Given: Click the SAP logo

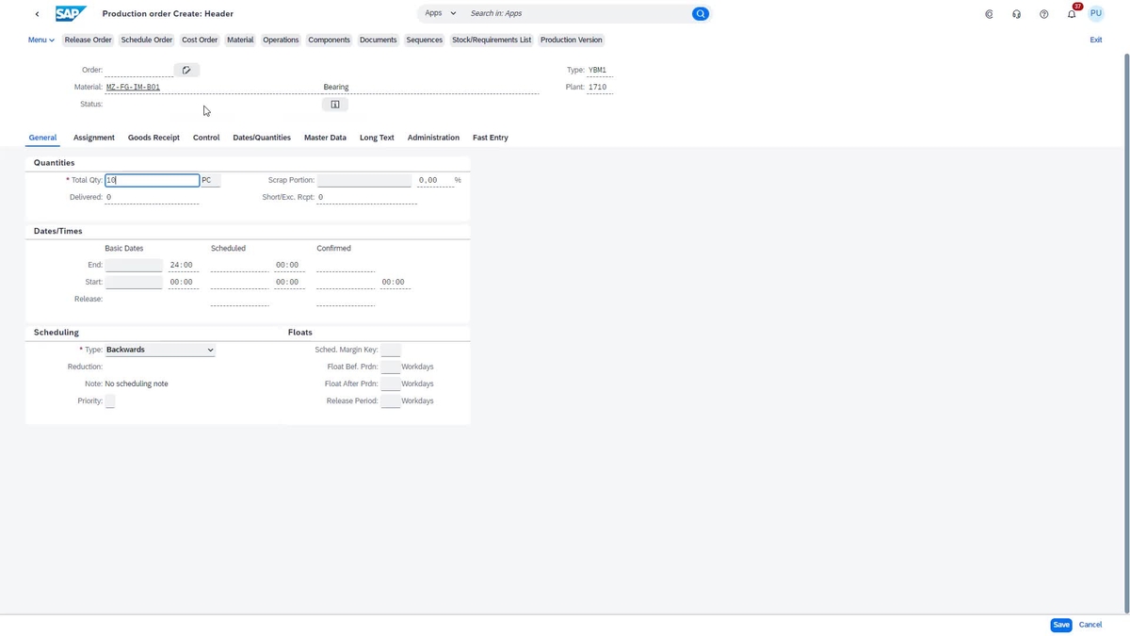Looking at the screenshot, I should click(71, 13).
